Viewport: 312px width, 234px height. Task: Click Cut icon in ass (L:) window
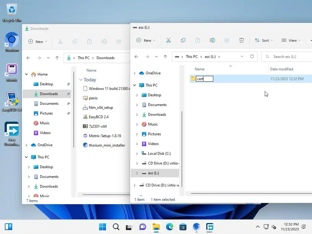pyautogui.click(x=168, y=41)
